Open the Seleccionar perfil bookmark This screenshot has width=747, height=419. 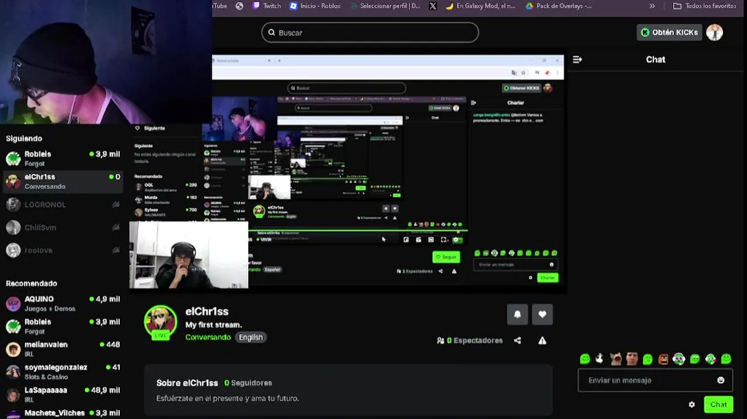(385, 6)
